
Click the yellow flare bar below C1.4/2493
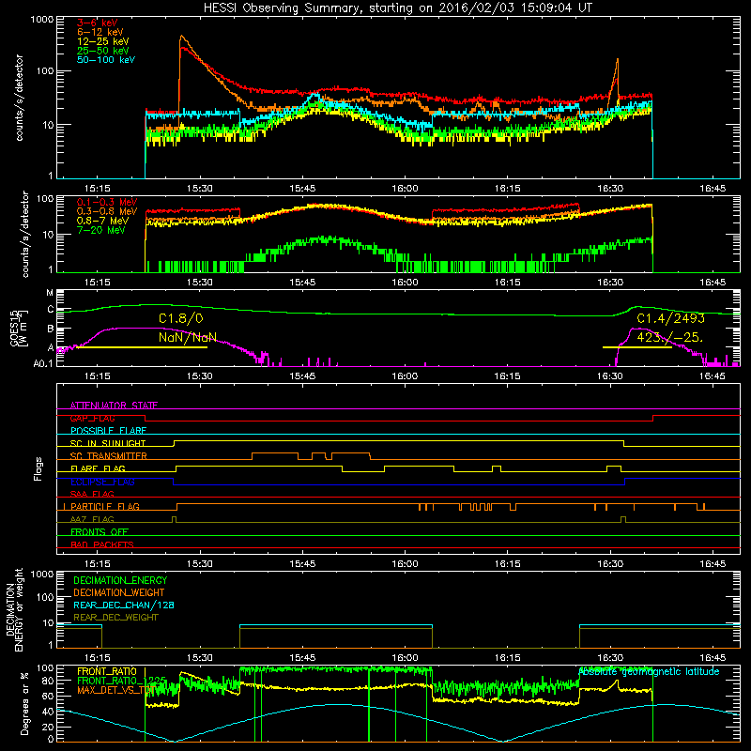[637, 347]
